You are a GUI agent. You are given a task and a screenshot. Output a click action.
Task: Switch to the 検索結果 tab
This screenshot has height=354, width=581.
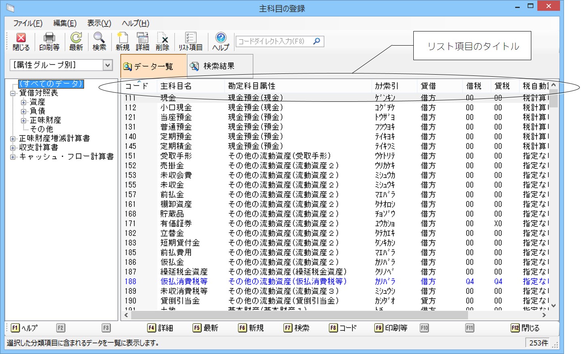coord(219,66)
